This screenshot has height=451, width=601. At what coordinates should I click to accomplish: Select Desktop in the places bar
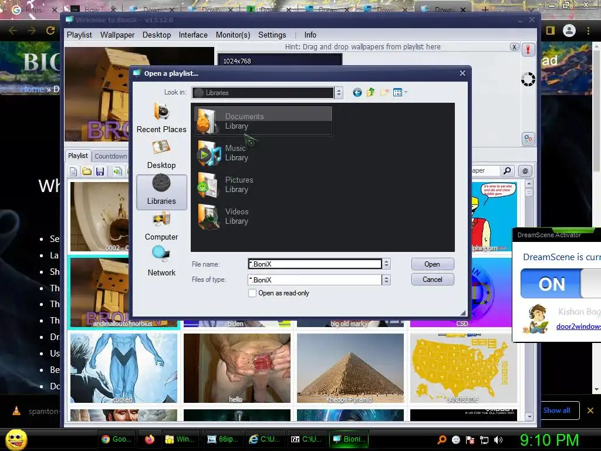[161, 155]
